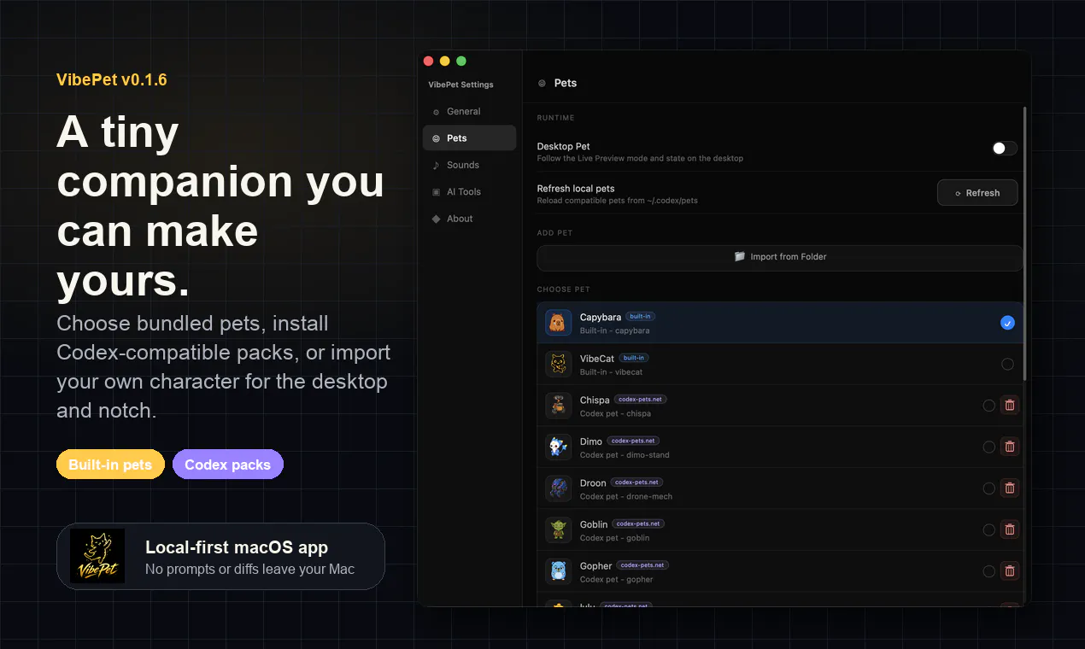Image resolution: width=1085 pixels, height=649 pixels.
Task: Click the green window zoom button
Action: pyautogui.click(x=461, y=61)
